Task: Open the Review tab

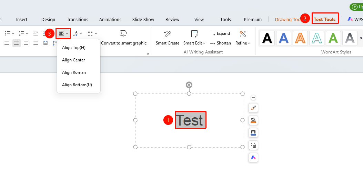Action: [172, 19]
